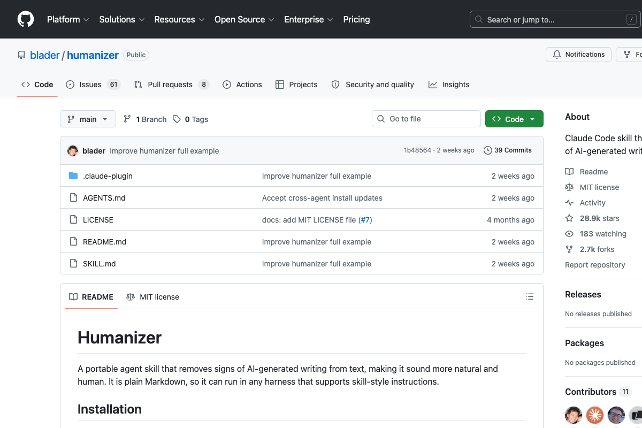
Task: Expand the Resources menu
Action: [179, 19]
